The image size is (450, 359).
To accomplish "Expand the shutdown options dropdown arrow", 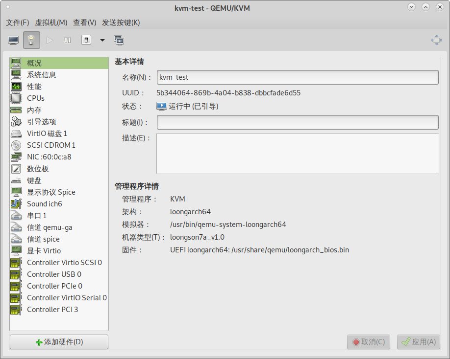I will coord(102,40).
